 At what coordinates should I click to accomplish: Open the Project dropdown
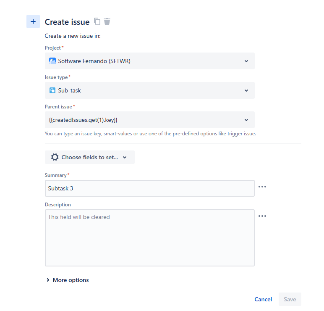(x=150, y=61)
